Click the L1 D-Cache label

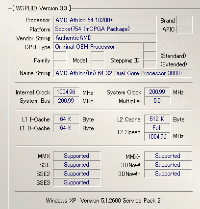tap(35, 128)
